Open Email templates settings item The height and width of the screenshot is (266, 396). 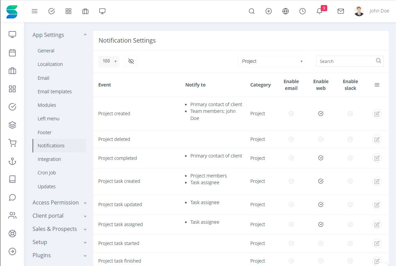55,92
